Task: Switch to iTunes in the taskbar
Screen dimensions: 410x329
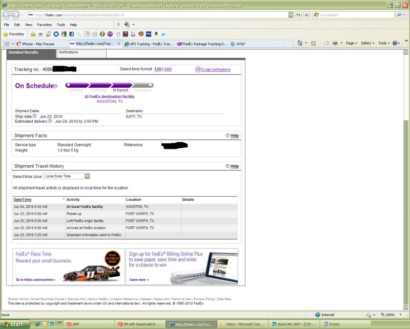Action: tap(345, 324)
